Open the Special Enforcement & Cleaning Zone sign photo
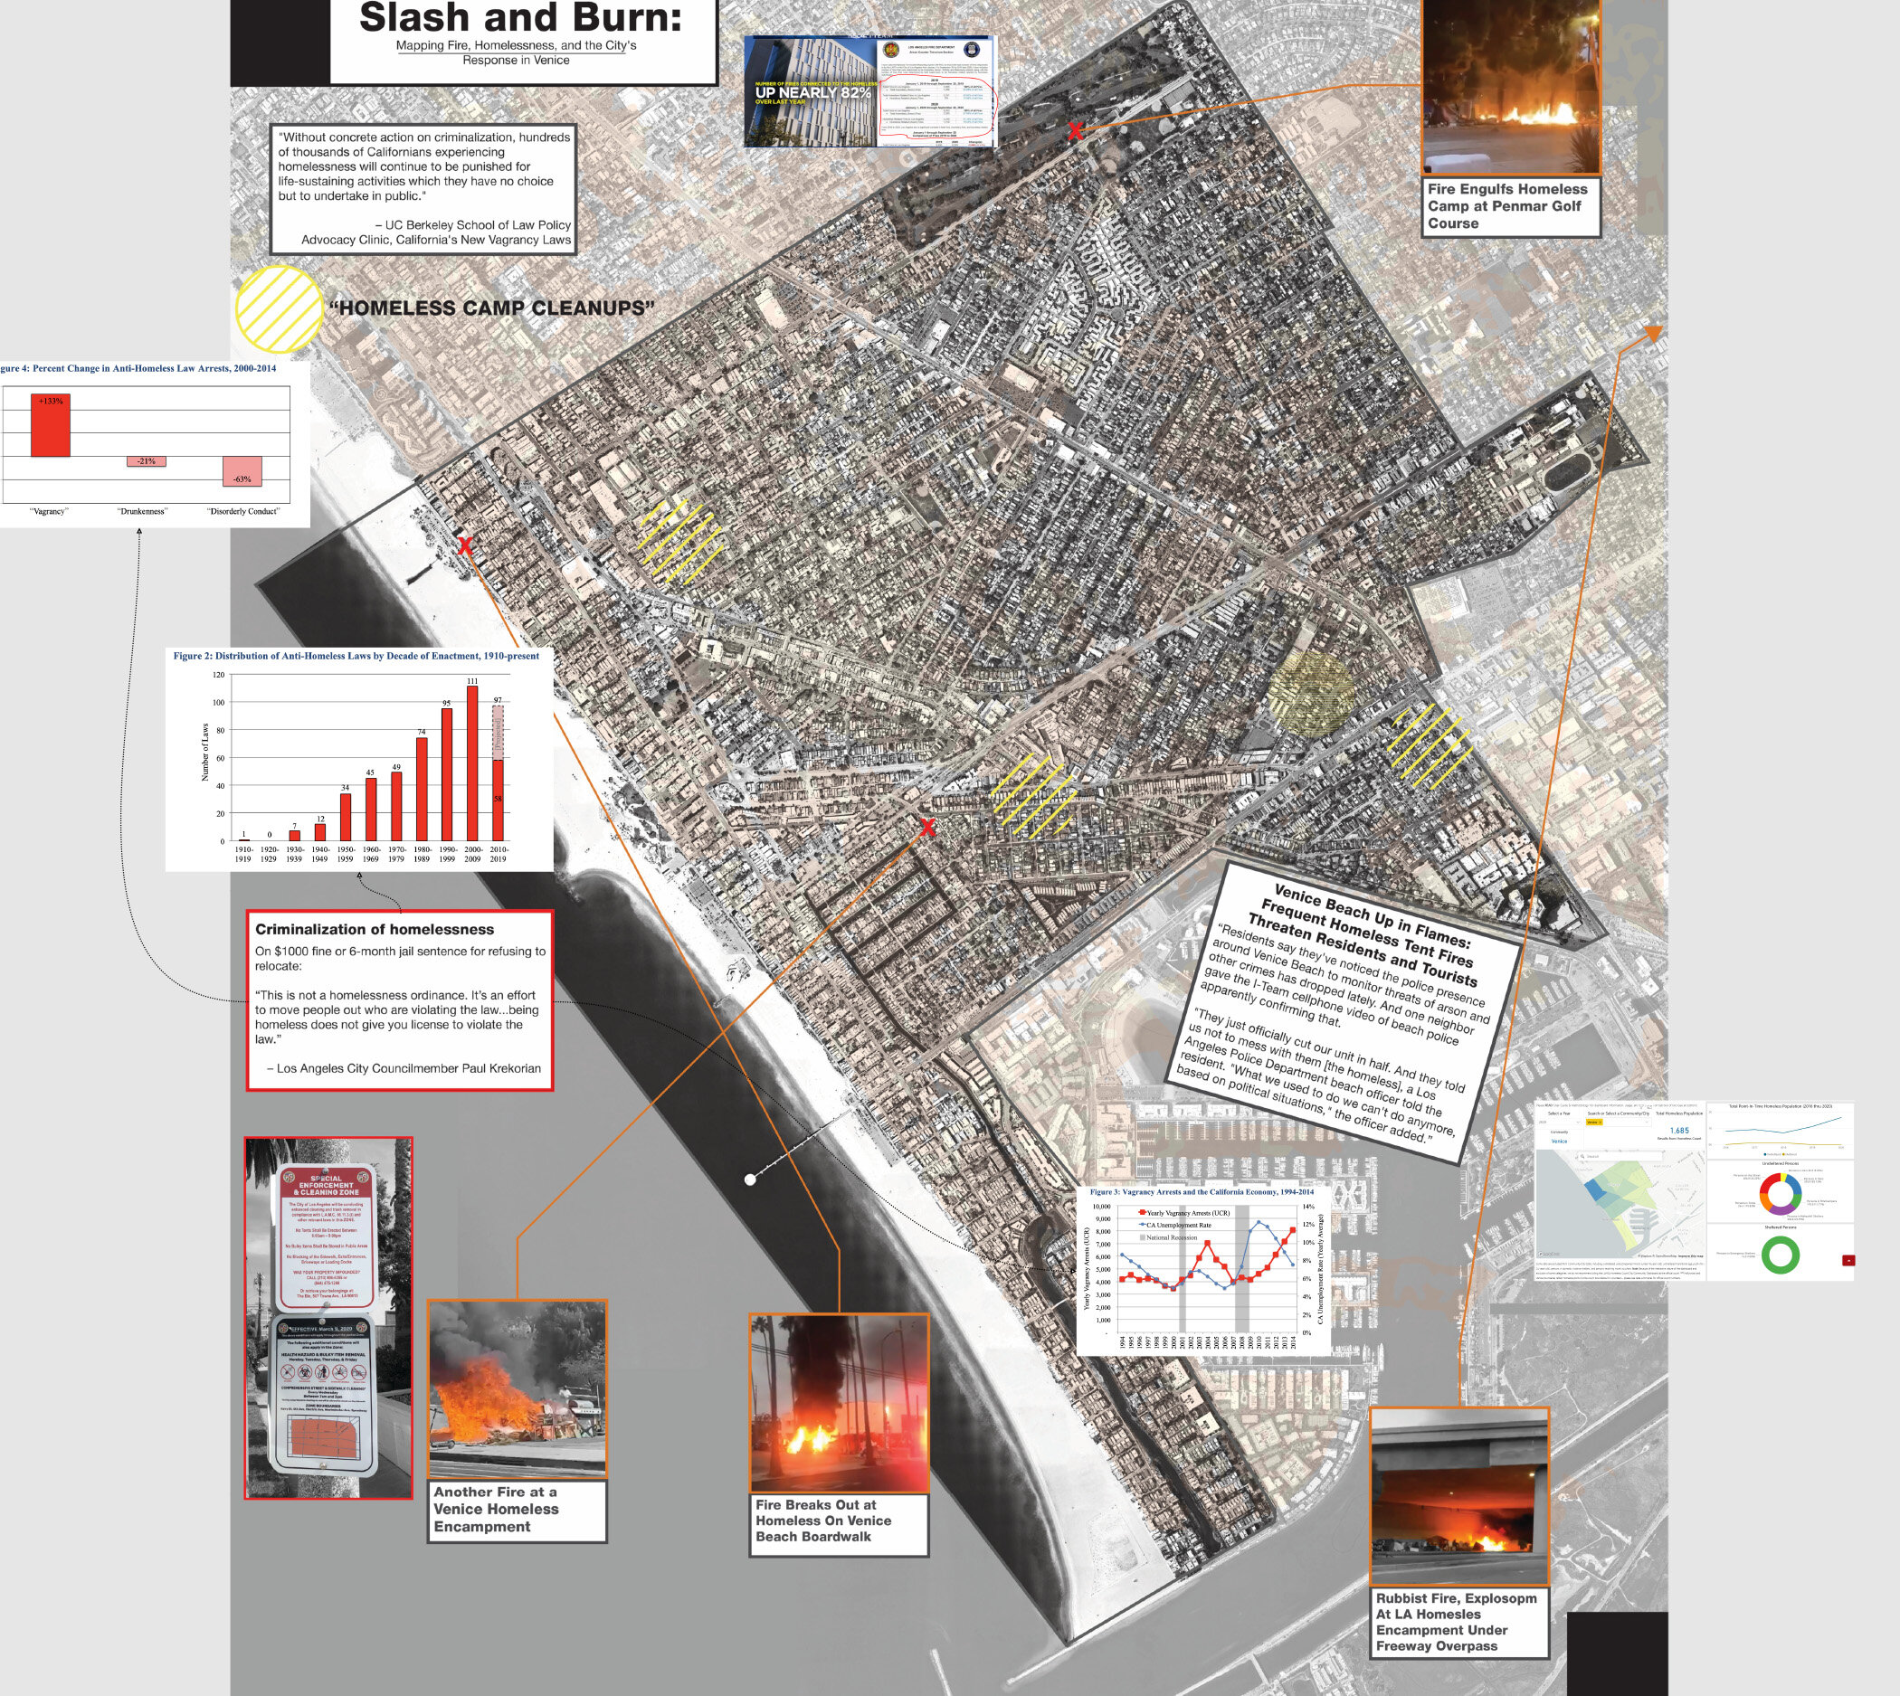 pyautogui.click(x=328, y=1318)
